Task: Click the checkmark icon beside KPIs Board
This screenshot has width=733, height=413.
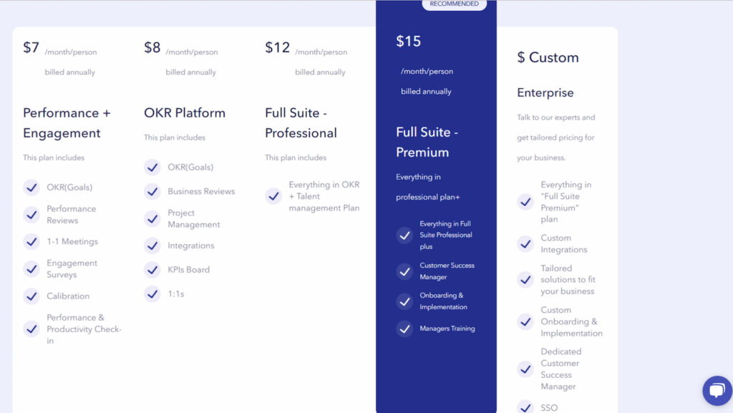Action: pos(152,270)
